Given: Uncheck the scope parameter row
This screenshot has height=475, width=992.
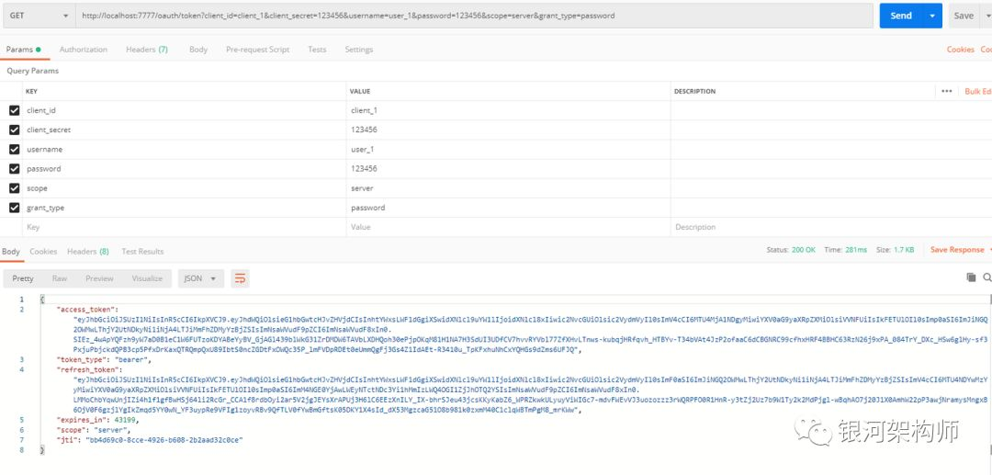Looking at the screenshot, I should point(13,188).
